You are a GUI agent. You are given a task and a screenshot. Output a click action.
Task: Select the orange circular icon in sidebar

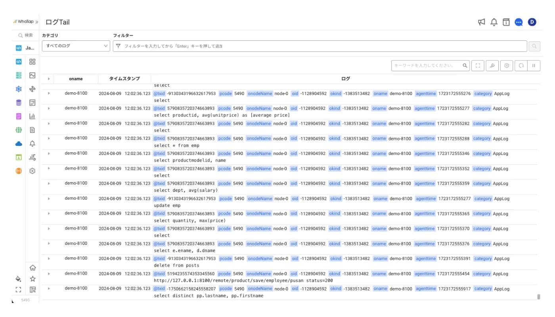pyautogui.click(x=19, y=171)
